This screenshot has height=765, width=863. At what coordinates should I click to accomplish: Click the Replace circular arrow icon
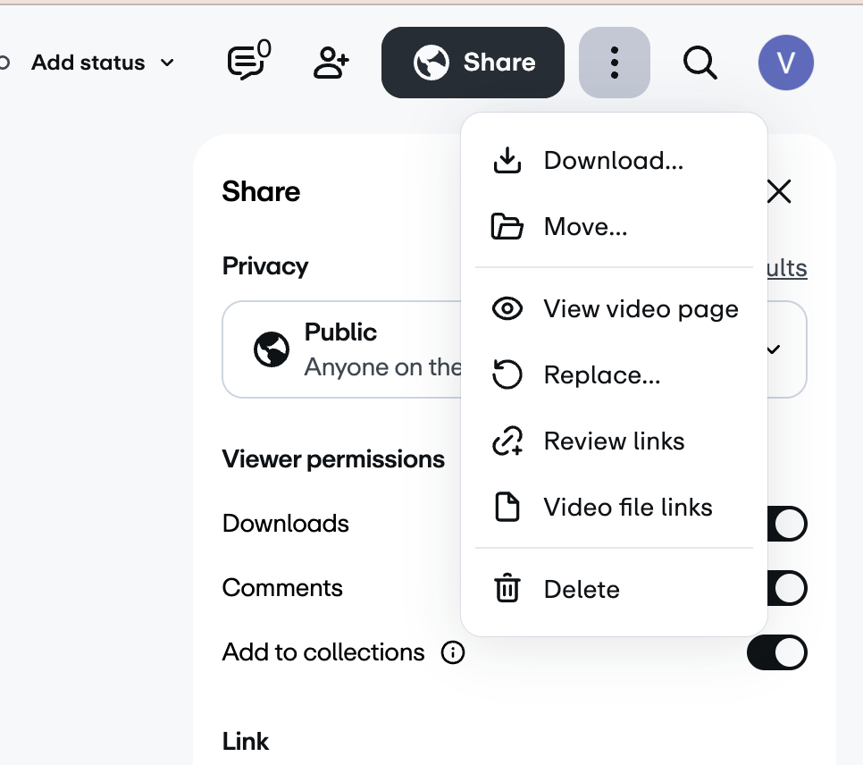pos(507,375)
